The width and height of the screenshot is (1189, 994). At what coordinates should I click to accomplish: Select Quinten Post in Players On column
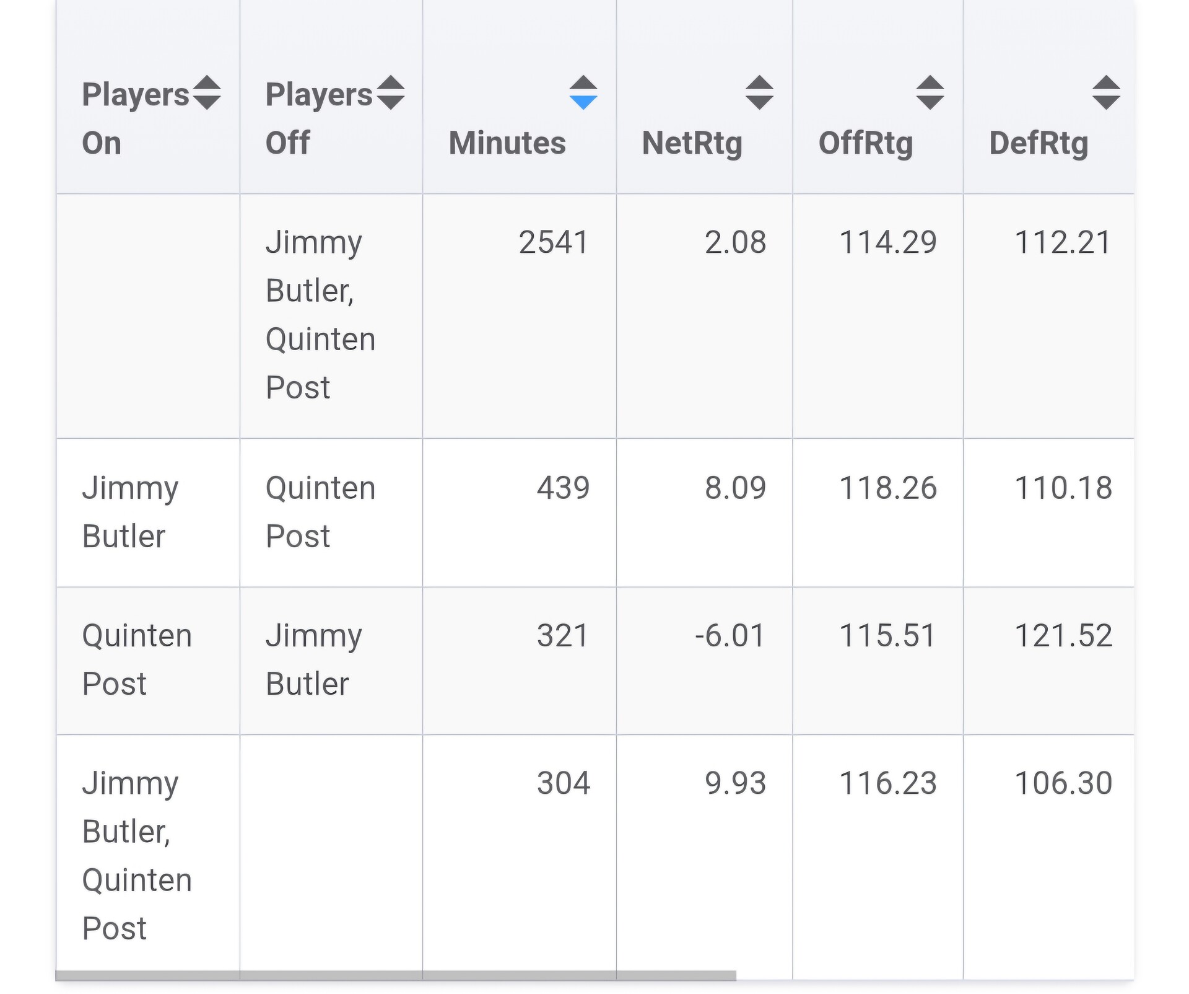[x=148, y=661]
